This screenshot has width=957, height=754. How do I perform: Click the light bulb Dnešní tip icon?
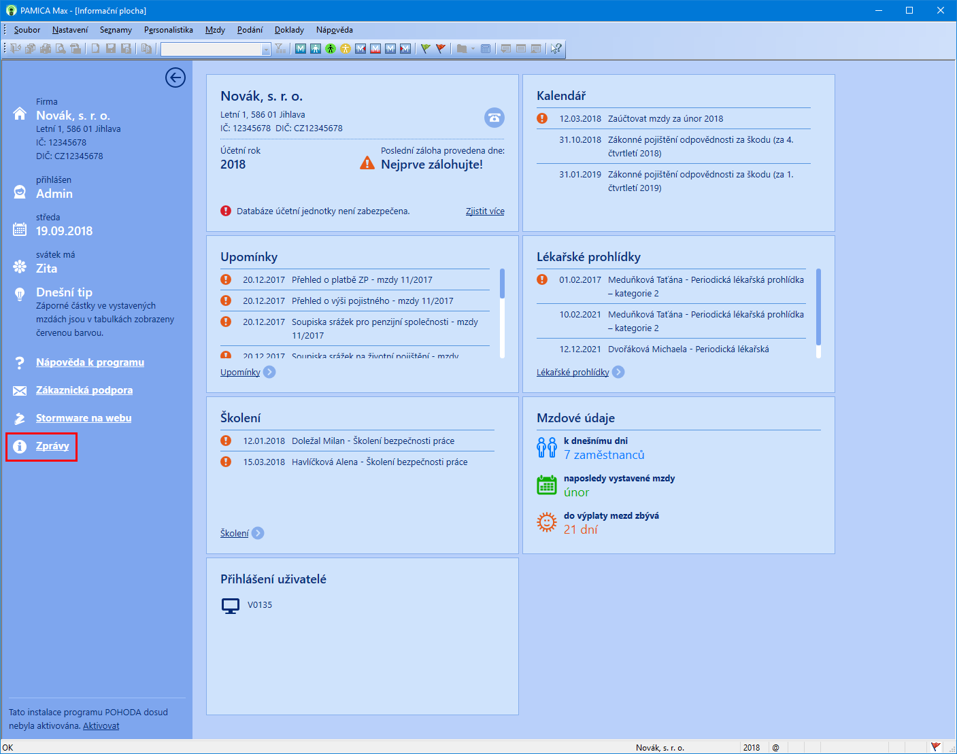coord(20,294)
